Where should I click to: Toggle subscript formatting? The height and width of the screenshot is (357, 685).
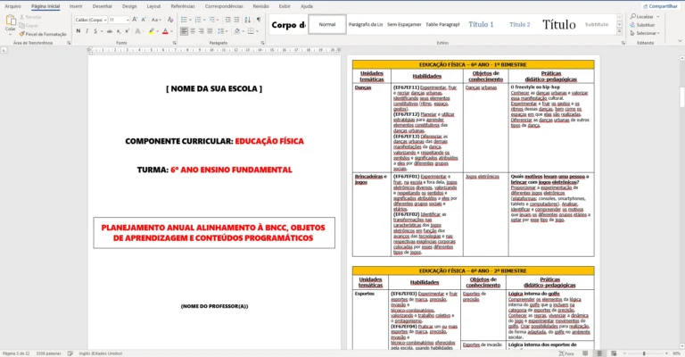pyautogui.click(x=119, y=31)
